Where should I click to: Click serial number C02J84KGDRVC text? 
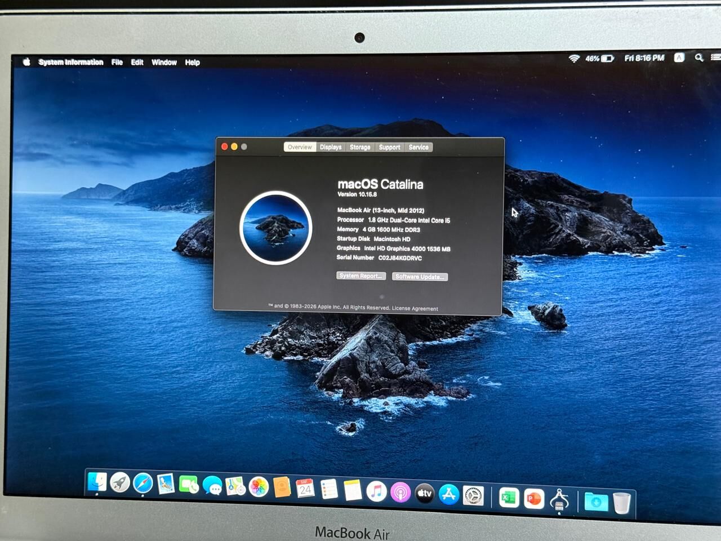(400, 258)
